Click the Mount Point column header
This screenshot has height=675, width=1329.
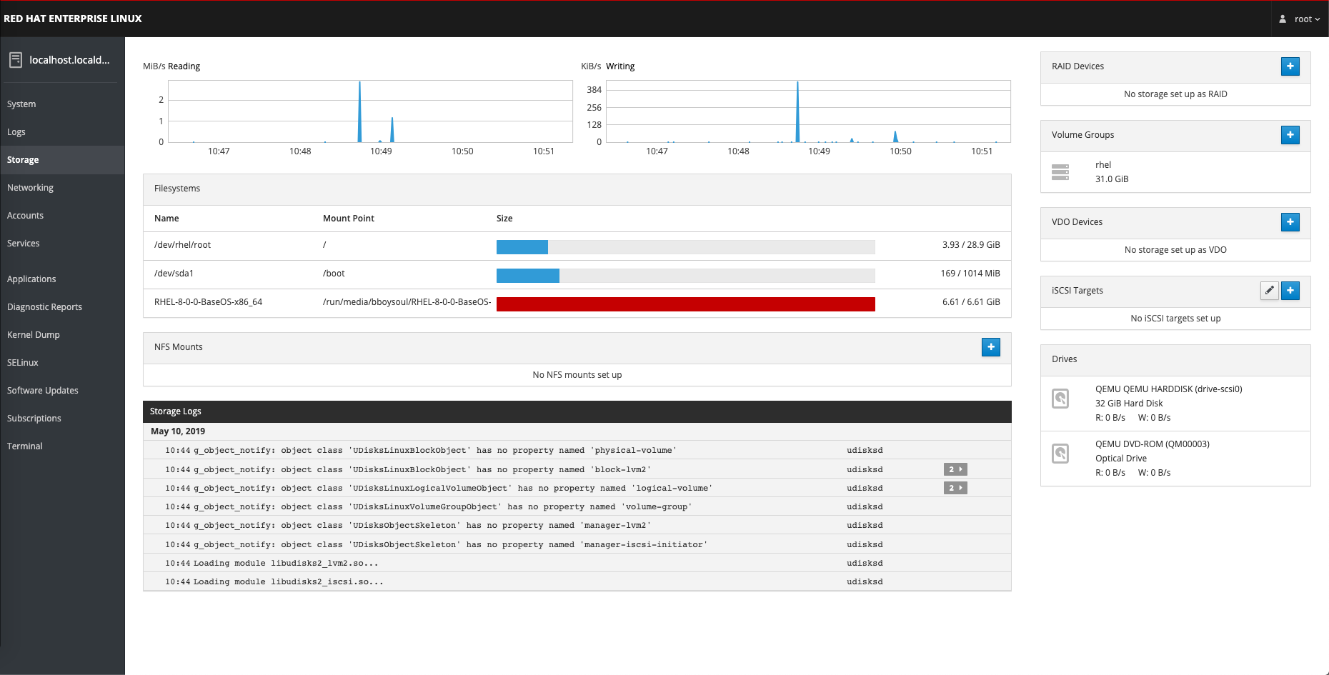point(348,219)
